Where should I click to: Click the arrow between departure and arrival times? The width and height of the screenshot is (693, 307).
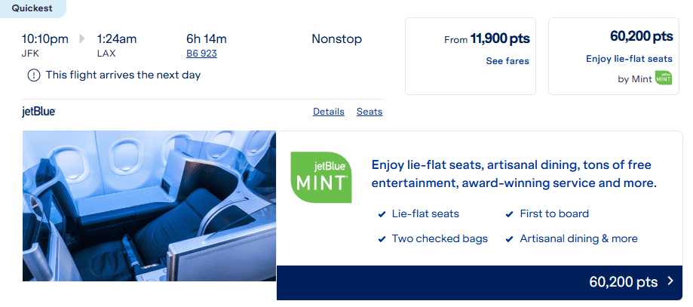(x=82, y=38)
